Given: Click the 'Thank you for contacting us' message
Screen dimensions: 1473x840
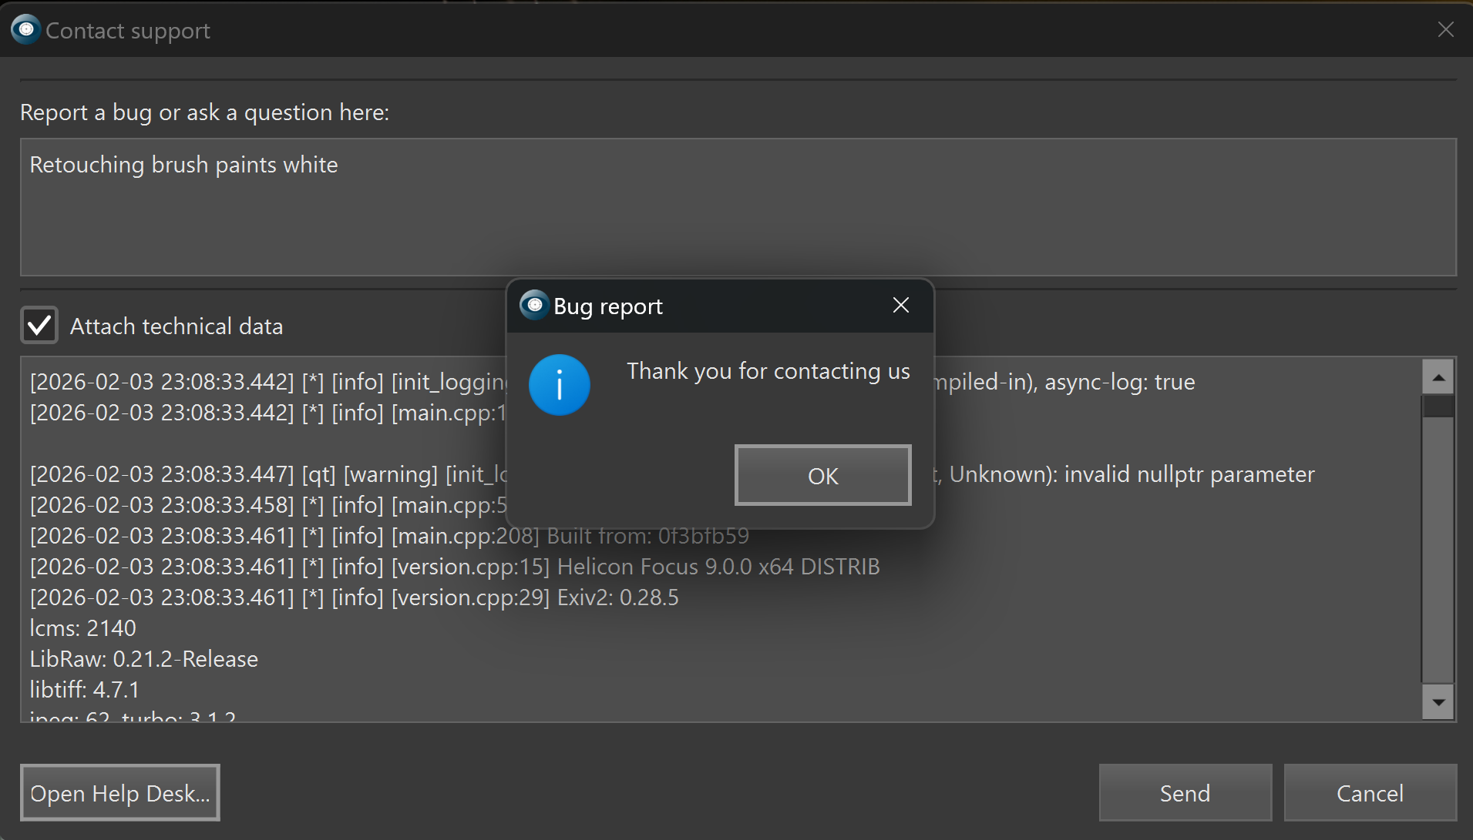Looking at the screenshot, I should tap(768, 371).
